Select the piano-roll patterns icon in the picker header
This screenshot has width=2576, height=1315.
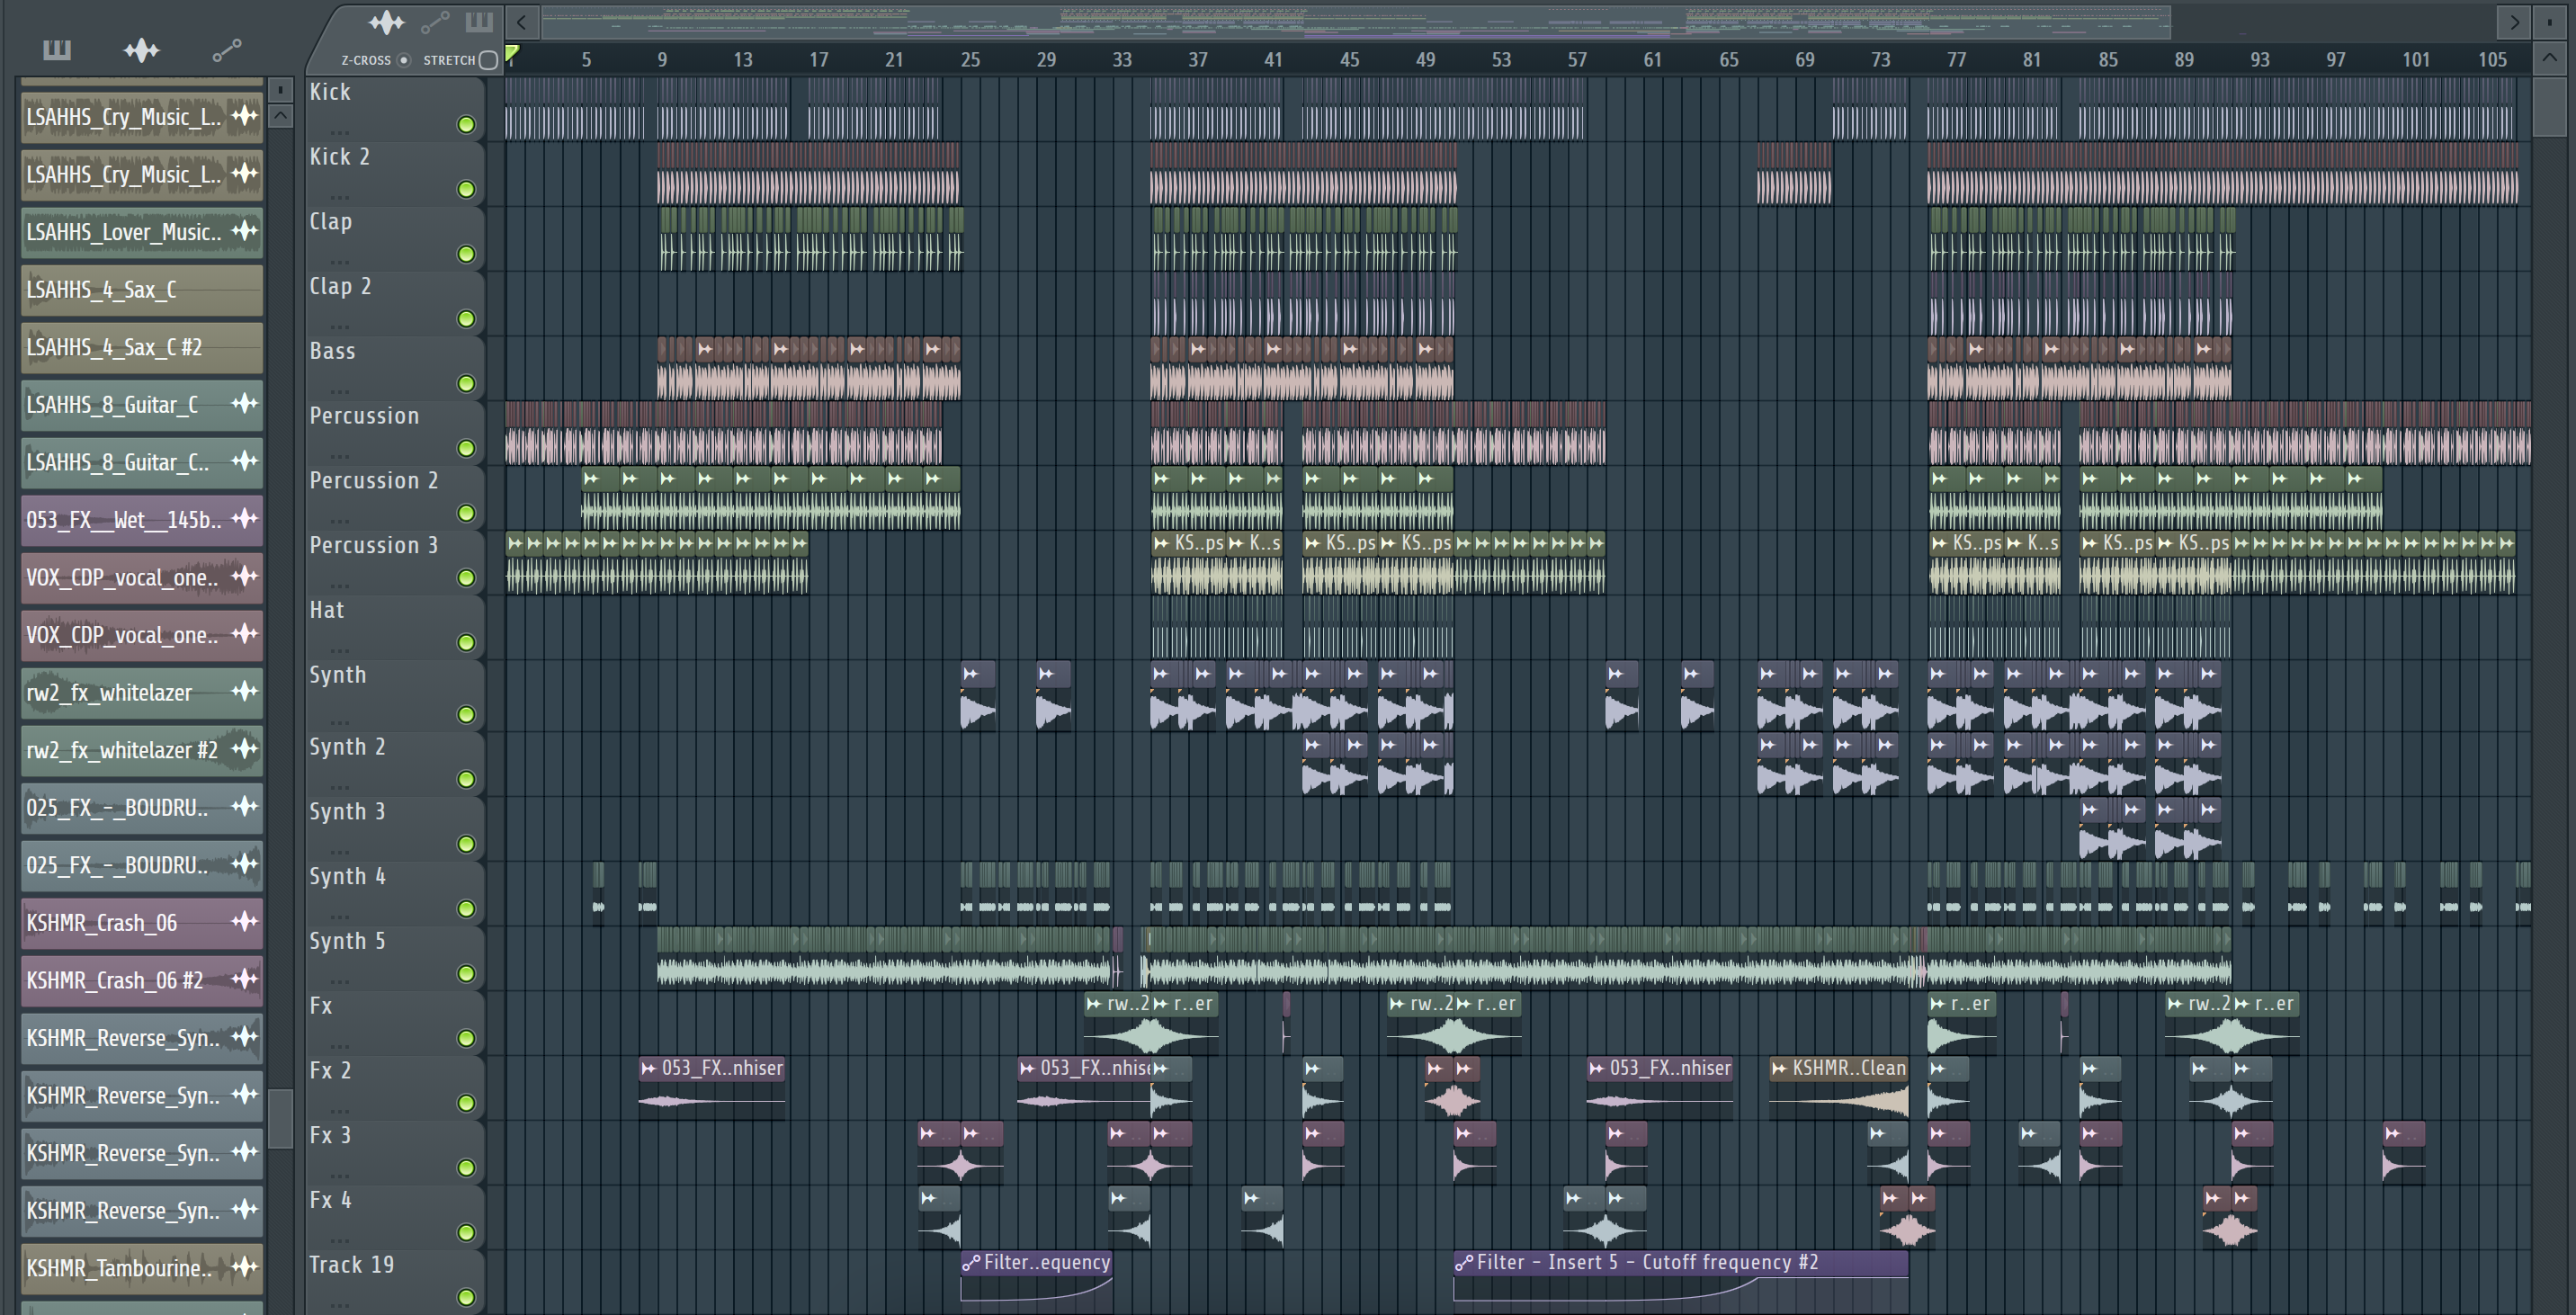click(x=57, y=50)
